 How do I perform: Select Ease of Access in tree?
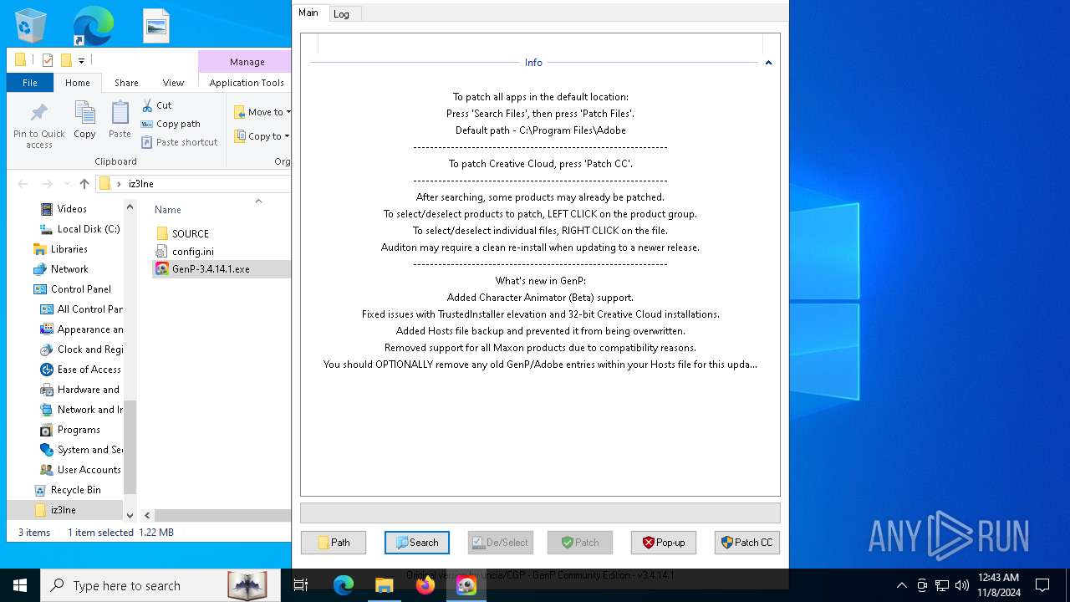coord(81,370)
